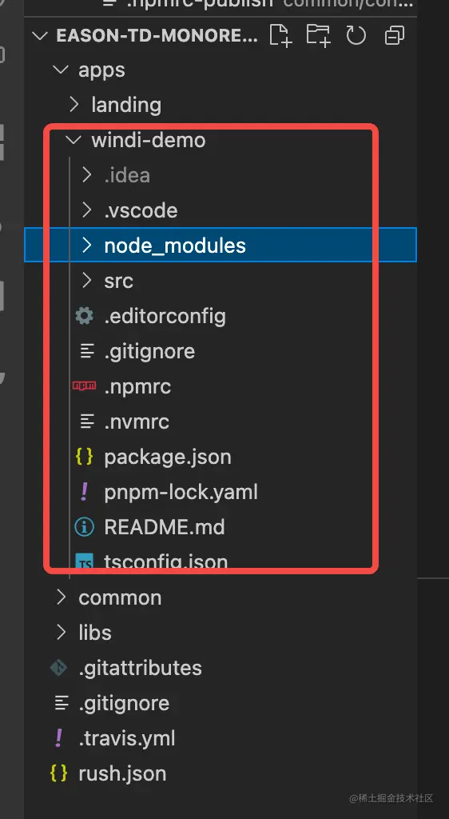Screen dimensions: 449x819
Task: Click the info icon beside README.md
Action: coord(85,527)
